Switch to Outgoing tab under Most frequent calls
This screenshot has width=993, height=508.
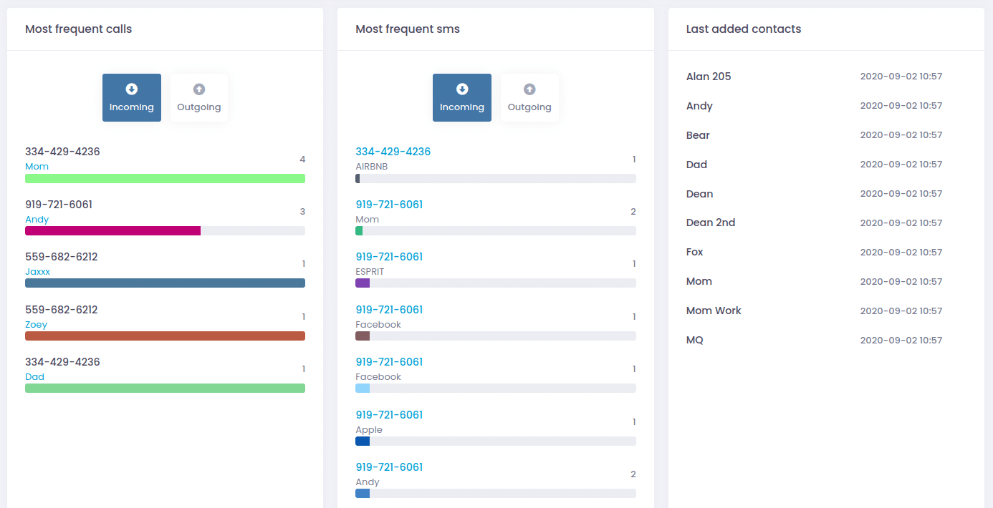(x=199, y=97)
